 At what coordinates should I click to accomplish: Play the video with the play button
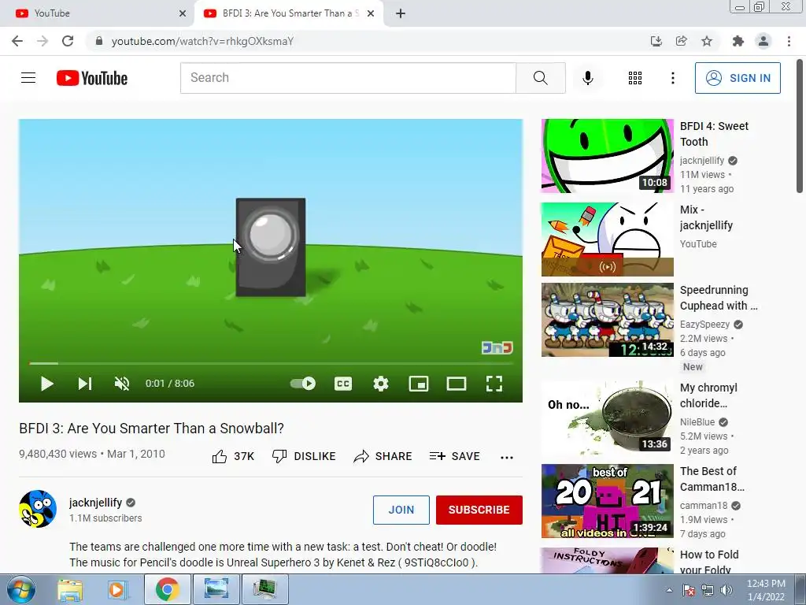coord(46,384)
